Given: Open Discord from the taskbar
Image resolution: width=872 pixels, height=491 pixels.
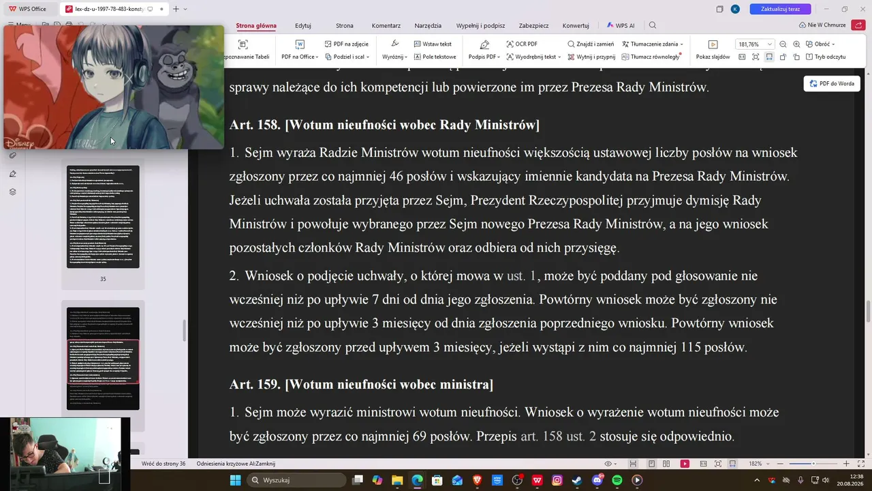Looking at the screenshot, I should point(597,480).
